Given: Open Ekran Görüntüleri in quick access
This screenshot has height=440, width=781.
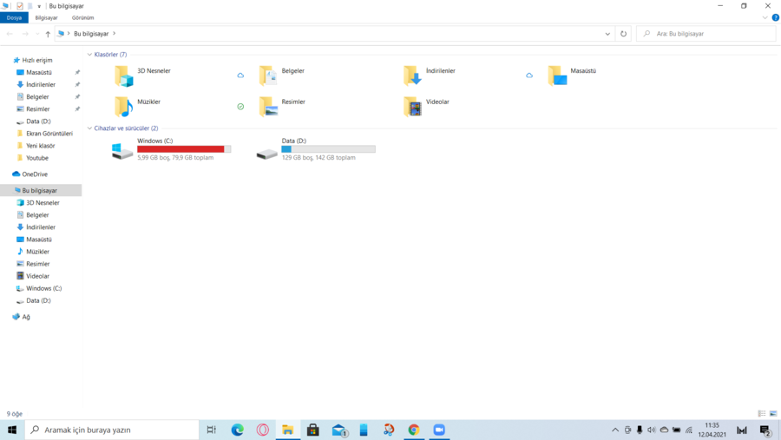Looking at the screenshot, I should tap(49, 134).
